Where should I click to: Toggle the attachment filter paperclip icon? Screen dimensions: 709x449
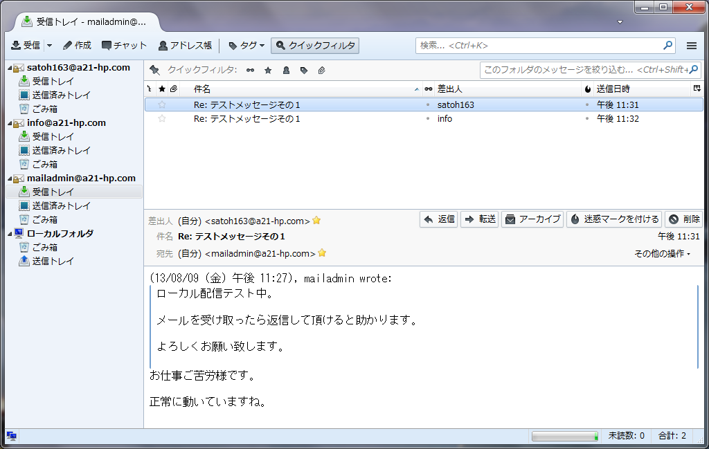click(x=321, y=70)
